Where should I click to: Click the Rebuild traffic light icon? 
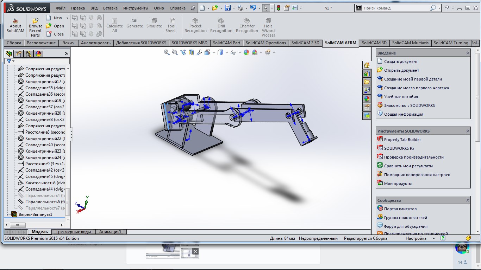pos(278,8)
